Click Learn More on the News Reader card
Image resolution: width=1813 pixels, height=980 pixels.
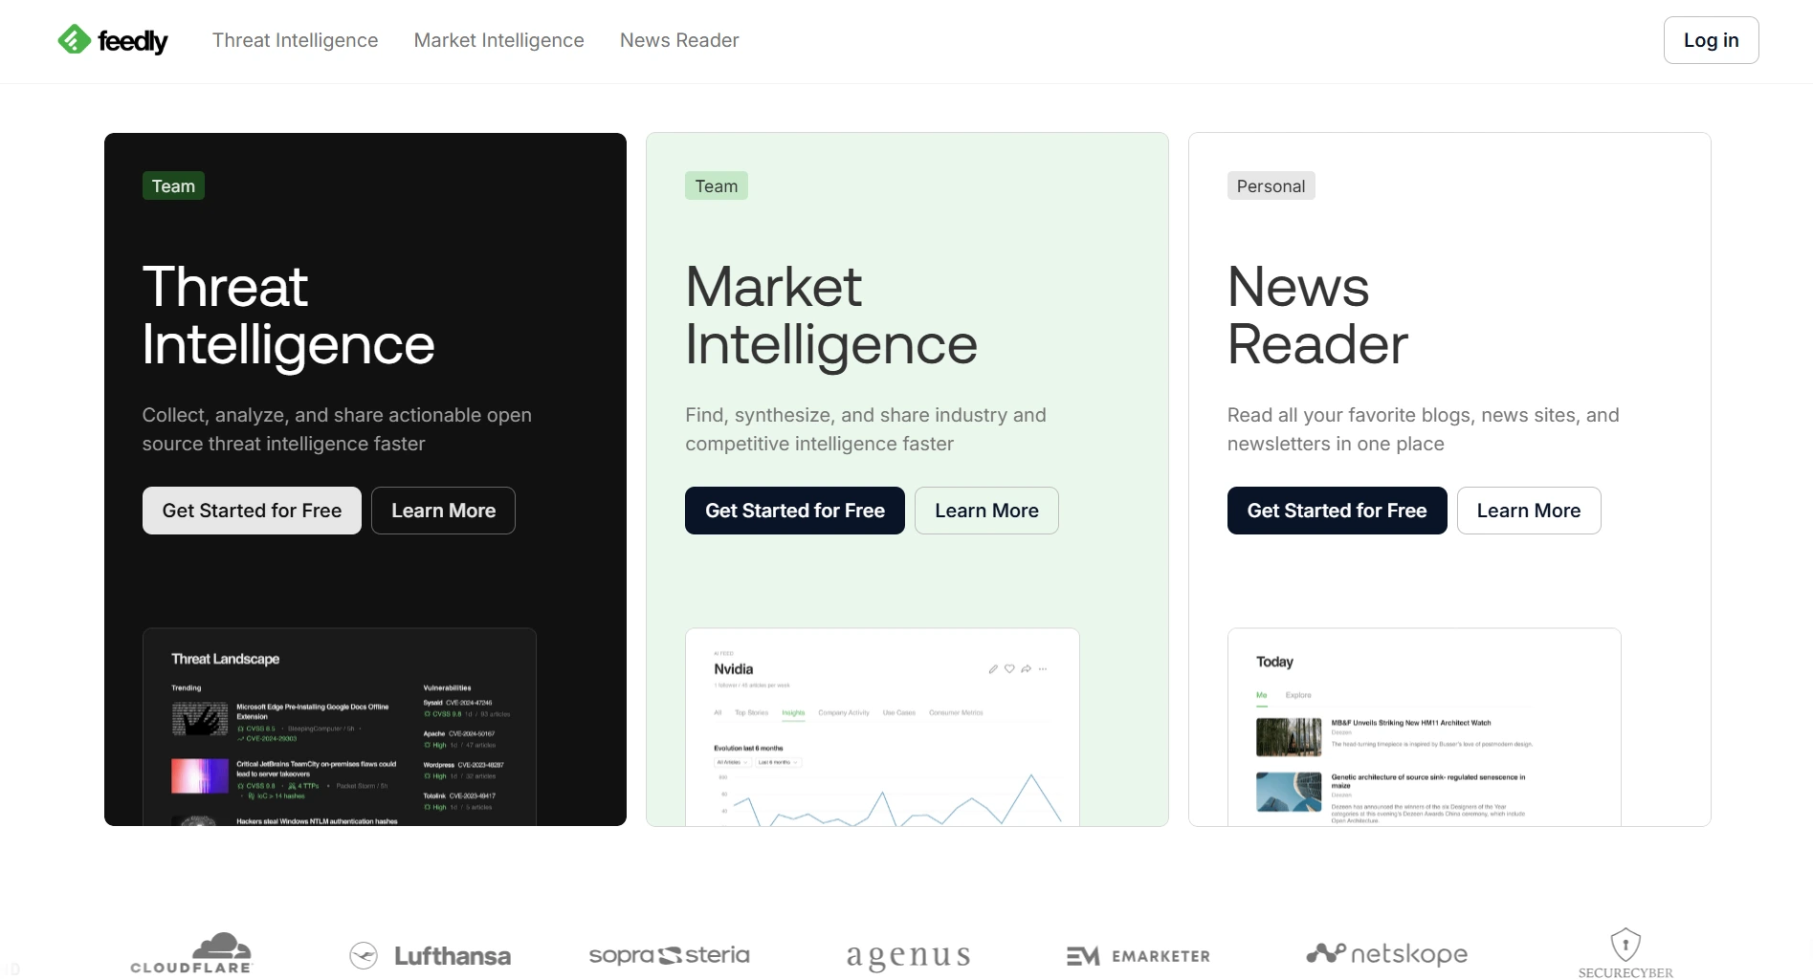pyautogui.click(x=1528, y=511)
